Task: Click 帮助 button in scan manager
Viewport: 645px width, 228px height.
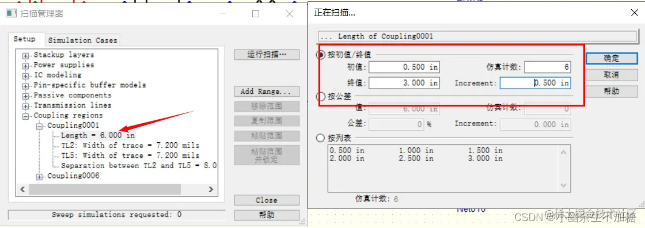Action: [x=267, y=215]
